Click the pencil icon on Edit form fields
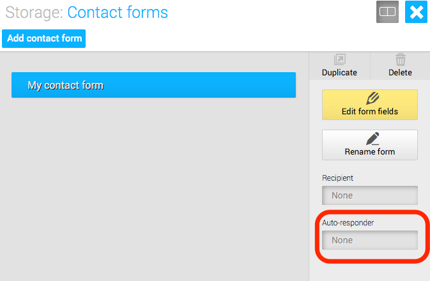Viewport: 430px width, 281px height. pos(372,98)
